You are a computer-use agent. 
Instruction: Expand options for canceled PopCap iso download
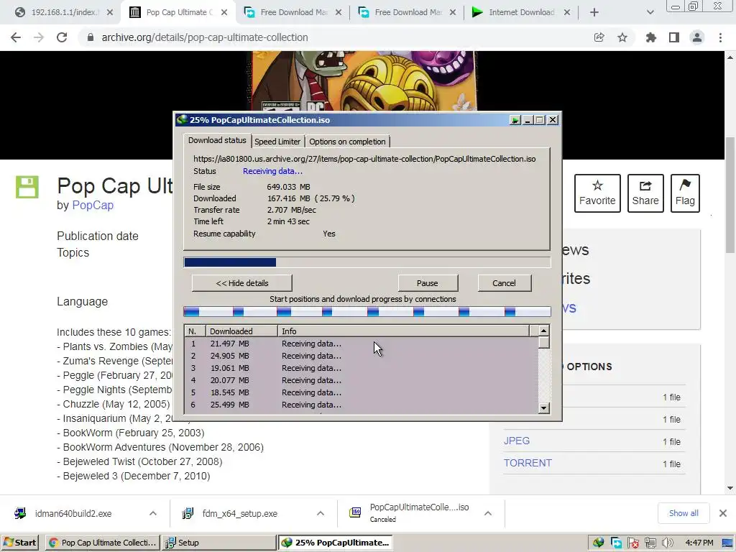488,513
